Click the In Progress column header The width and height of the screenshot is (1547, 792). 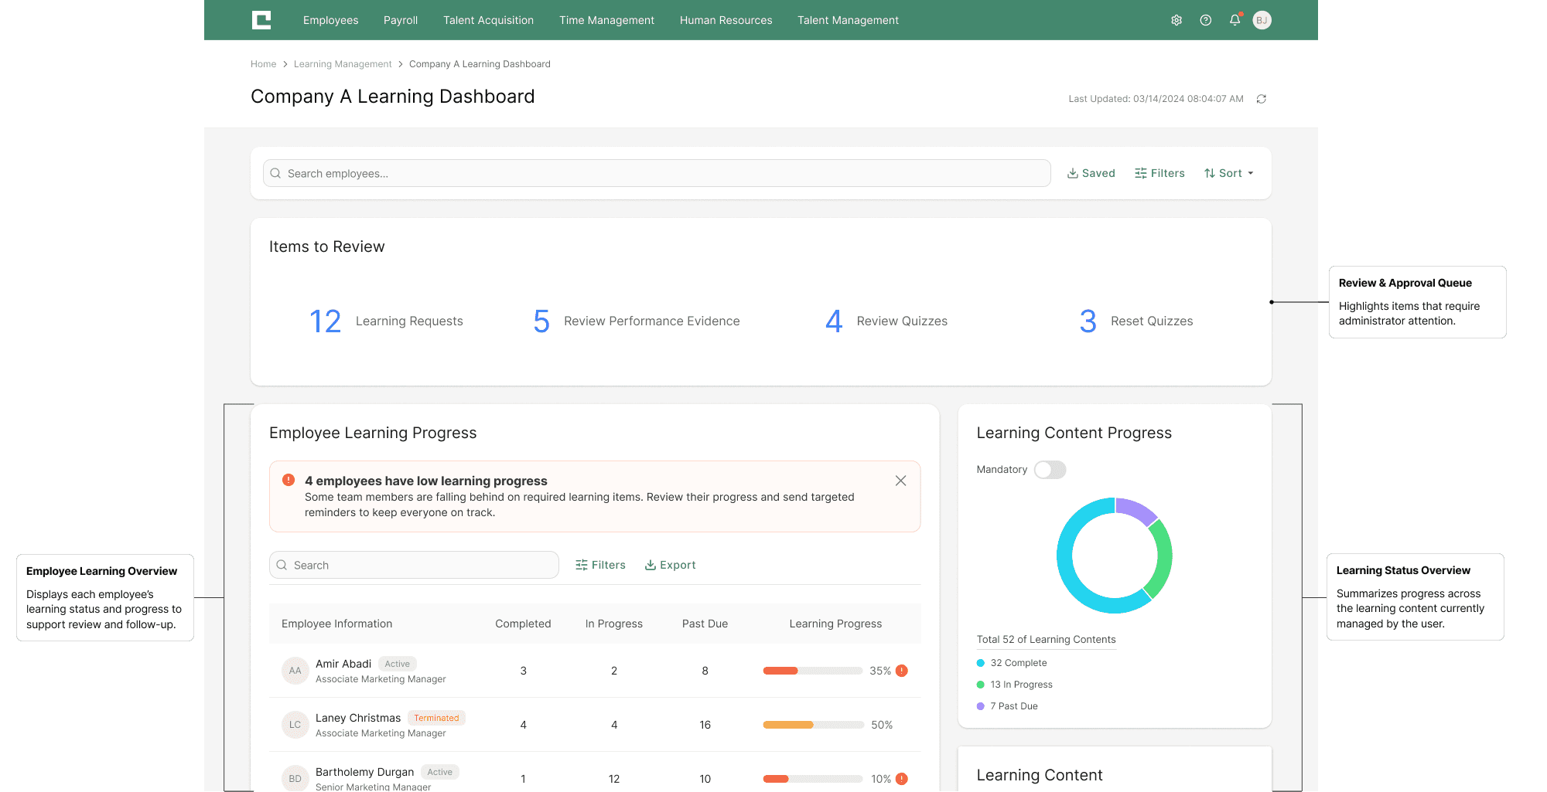click(x=614, y=624)
